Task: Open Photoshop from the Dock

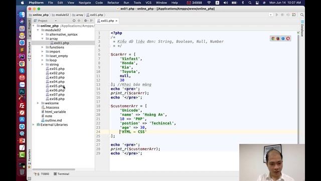Action: [22, 92]
